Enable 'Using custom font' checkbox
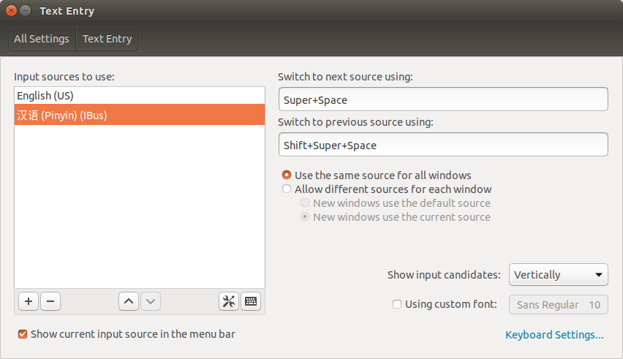 397,304
